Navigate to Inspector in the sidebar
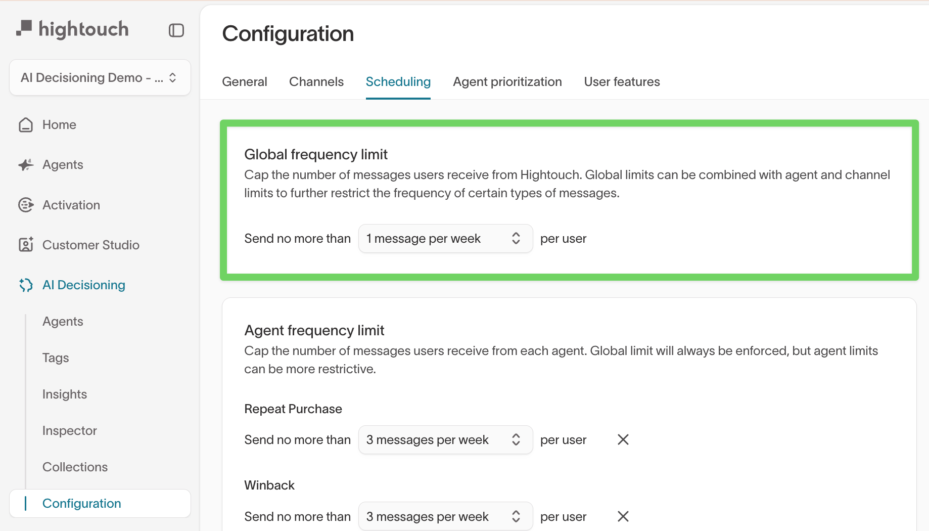This screenshot has width=929, height=531. click(70, 431)
